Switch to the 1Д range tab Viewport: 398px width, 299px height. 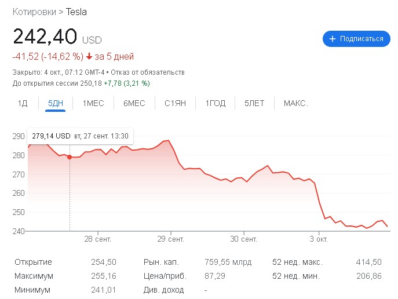pos(23,103)
